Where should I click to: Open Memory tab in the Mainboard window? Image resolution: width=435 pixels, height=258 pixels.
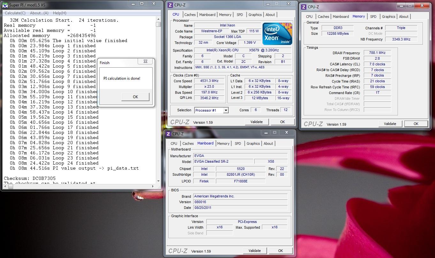pyautogui.click(x=223, y=144)
